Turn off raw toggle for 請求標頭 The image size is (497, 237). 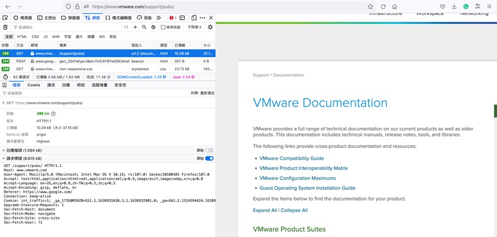(209, 159)
